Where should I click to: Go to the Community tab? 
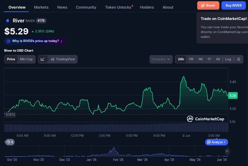pyautogui.click(x=86, y=7)
